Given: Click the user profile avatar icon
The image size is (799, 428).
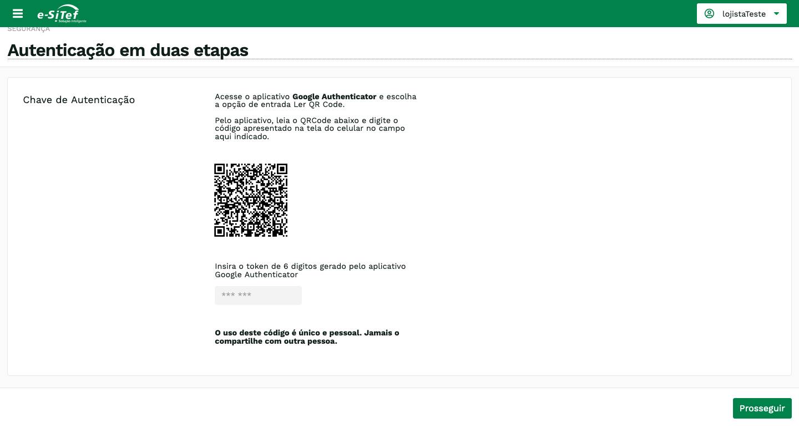Looking at the screenshot, I should point(709,14).
